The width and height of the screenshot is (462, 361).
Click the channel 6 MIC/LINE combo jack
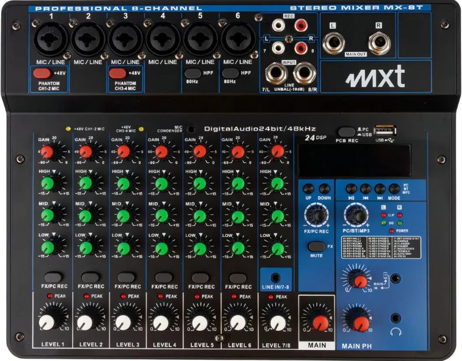[238, 39]
